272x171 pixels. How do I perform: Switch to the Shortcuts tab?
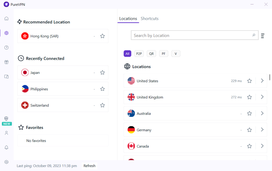click(x=149, y=19)
